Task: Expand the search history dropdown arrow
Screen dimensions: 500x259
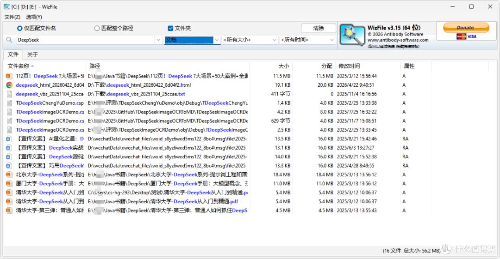Action: 158,40
